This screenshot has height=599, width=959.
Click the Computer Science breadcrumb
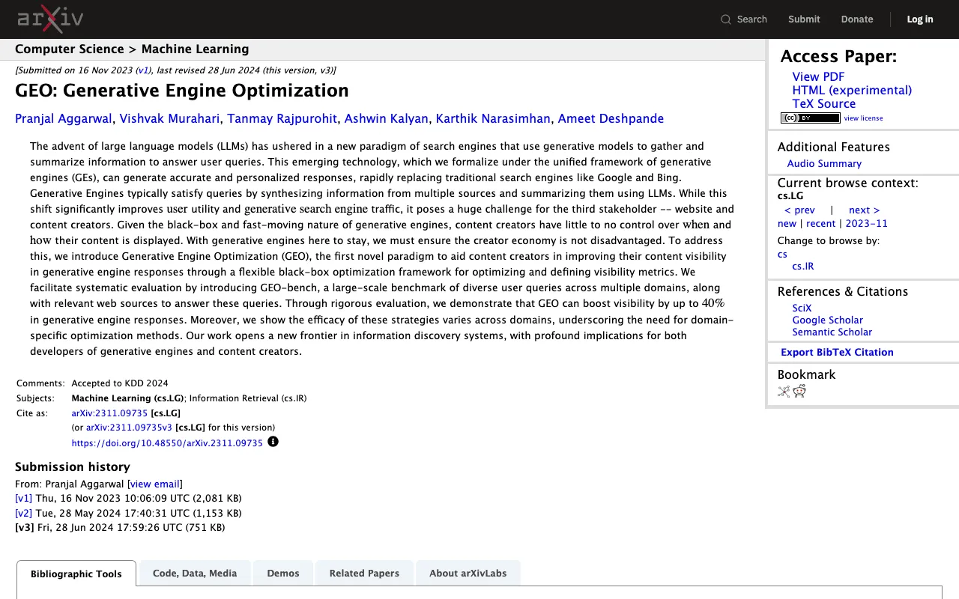(69, 49)
